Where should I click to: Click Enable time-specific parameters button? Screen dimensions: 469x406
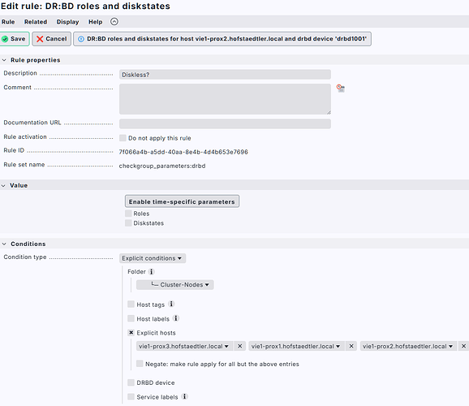coord(182,201)
